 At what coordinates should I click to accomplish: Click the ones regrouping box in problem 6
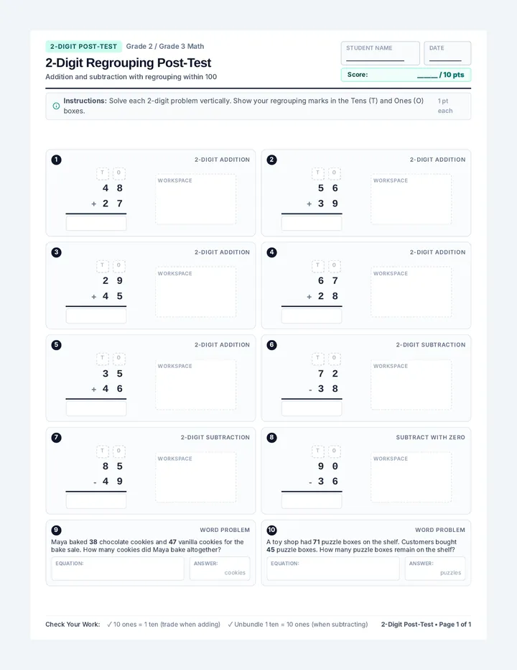(335, 358)
